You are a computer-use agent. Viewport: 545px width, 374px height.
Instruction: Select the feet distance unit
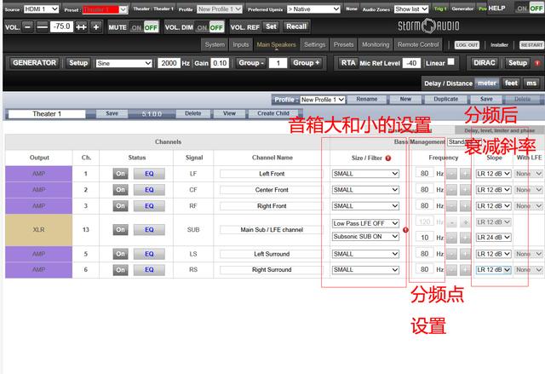coord(511,83)
